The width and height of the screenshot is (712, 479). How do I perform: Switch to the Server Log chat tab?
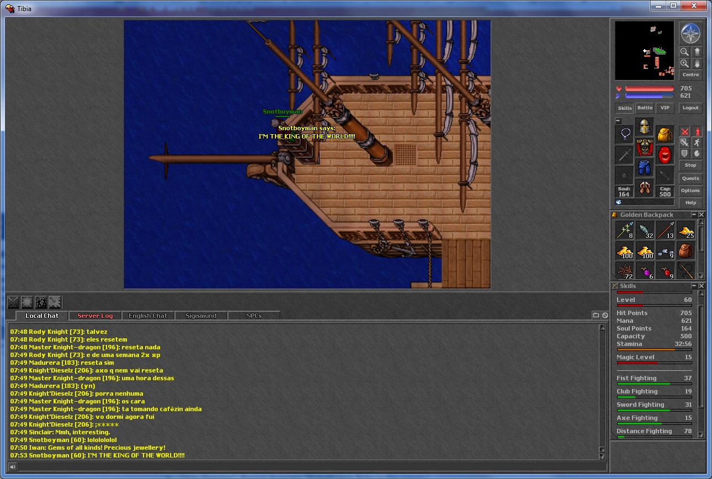point(95,316)
